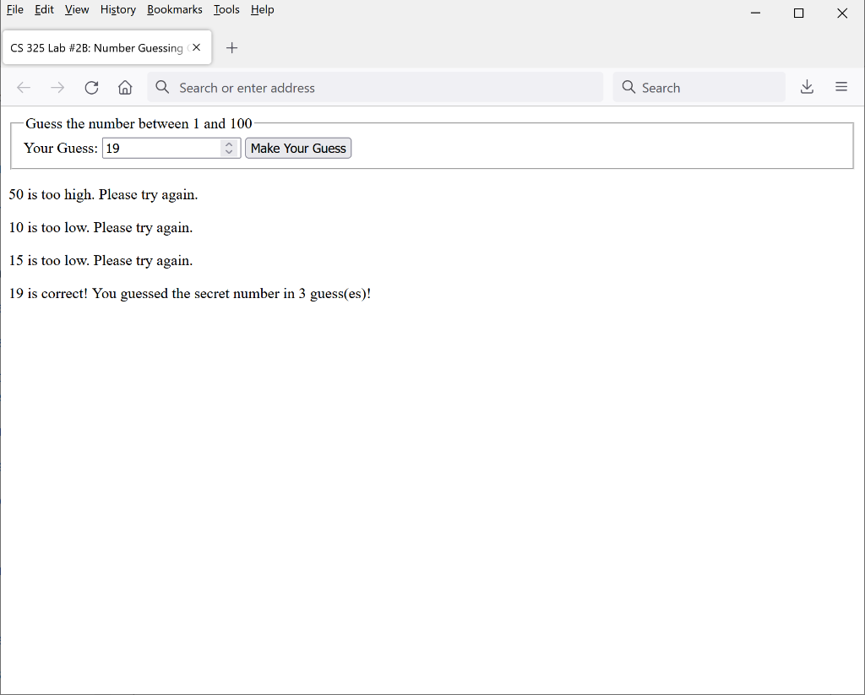Open the History menu
865x695 pixels.
click(118, 10)
